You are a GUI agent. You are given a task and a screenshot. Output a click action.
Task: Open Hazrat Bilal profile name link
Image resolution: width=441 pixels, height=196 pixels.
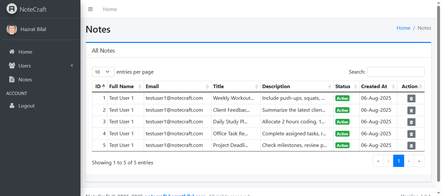point(33,29)
